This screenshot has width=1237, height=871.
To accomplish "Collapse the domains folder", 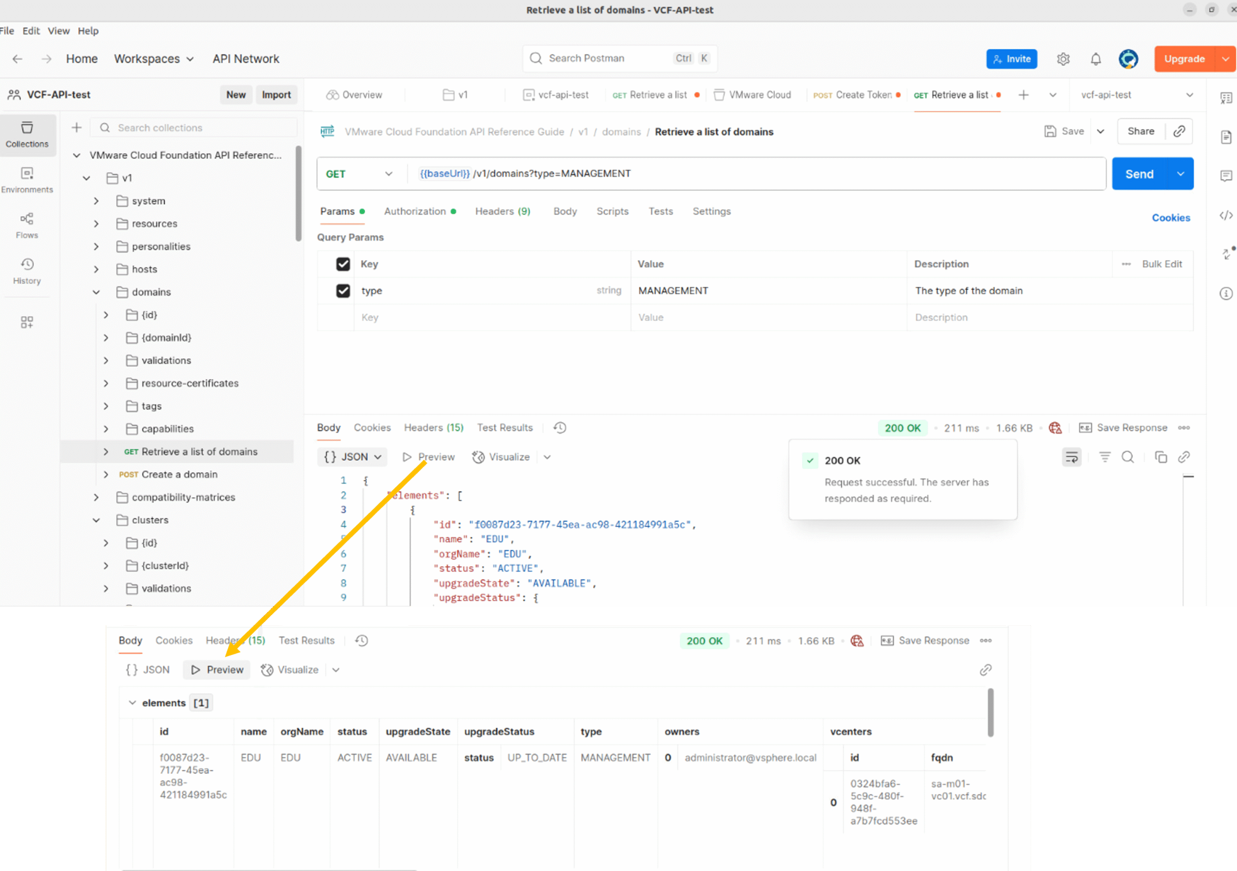I will click(96, 292).
